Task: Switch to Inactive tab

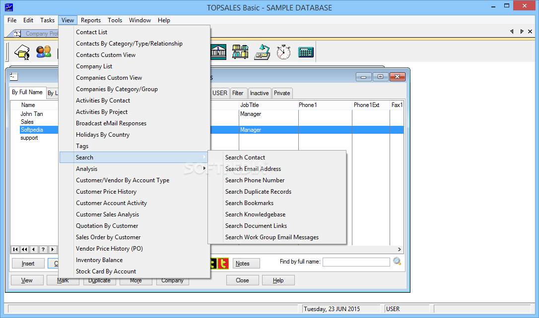Action: pos(259,93)
